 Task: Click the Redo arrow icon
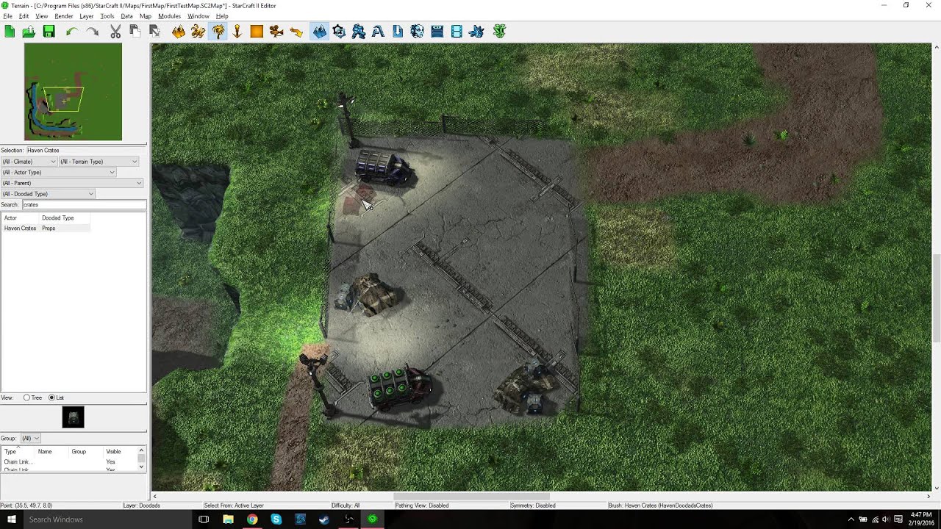click(x=92, y=32)
